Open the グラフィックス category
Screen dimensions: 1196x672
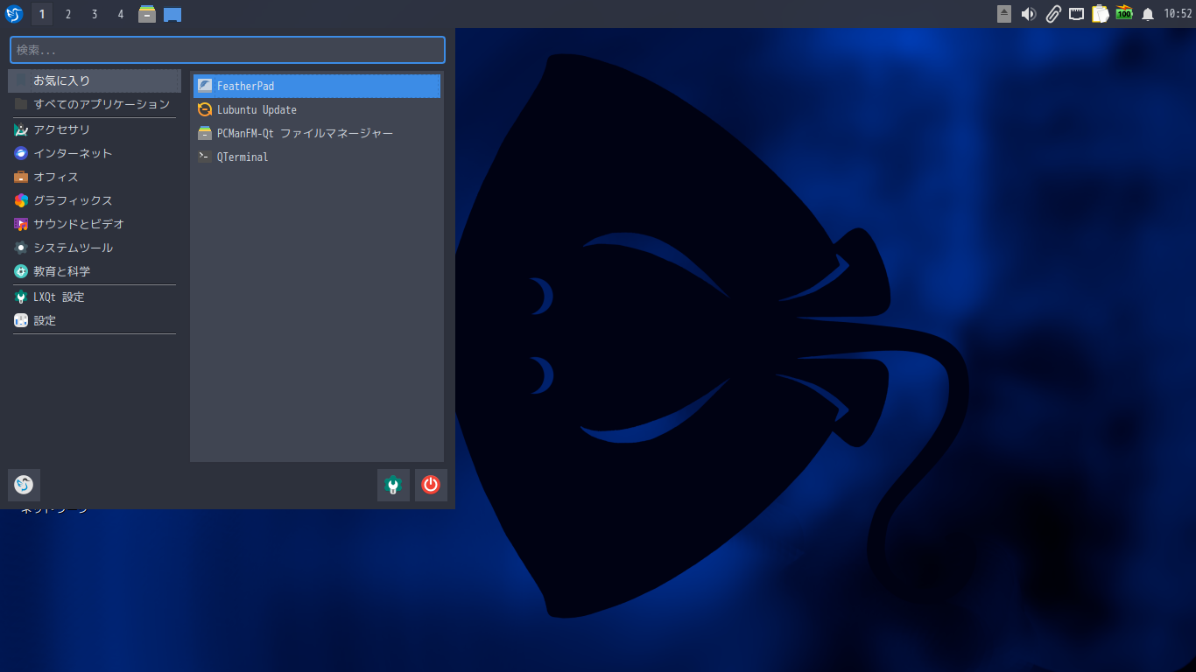tap(95, 200)
